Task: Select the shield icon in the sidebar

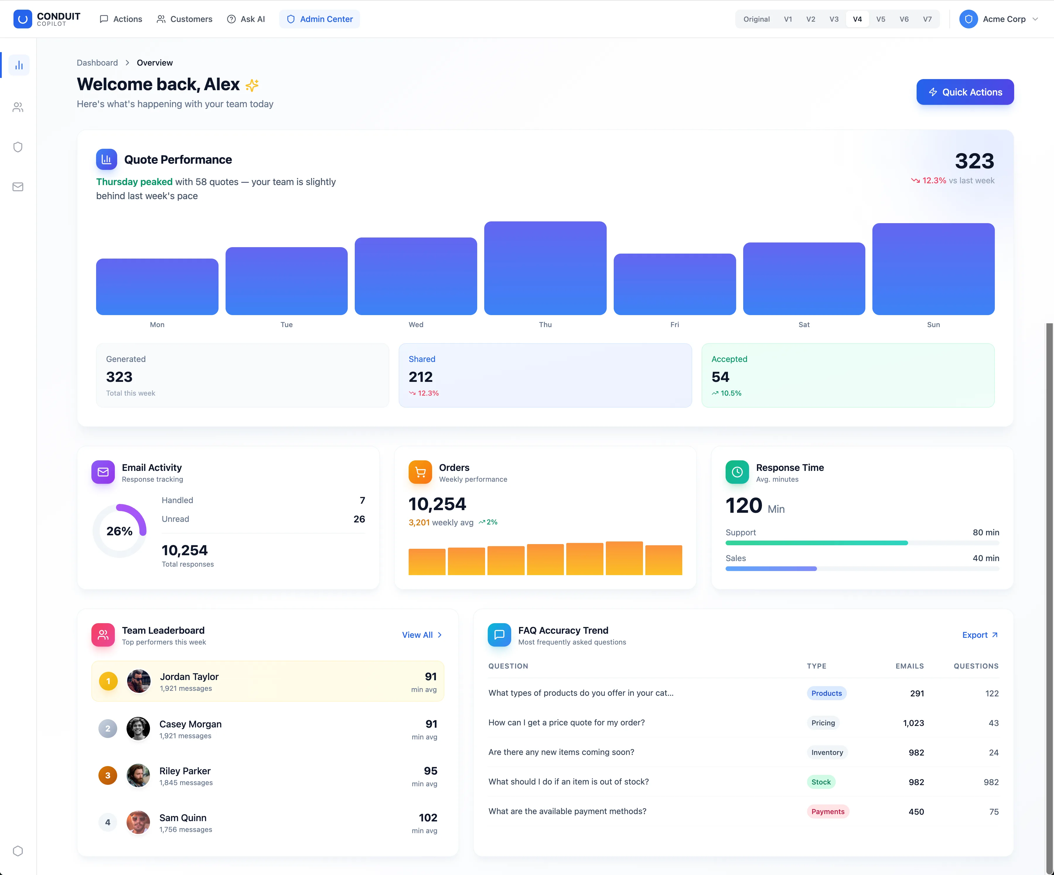Action: pos(18,147)
